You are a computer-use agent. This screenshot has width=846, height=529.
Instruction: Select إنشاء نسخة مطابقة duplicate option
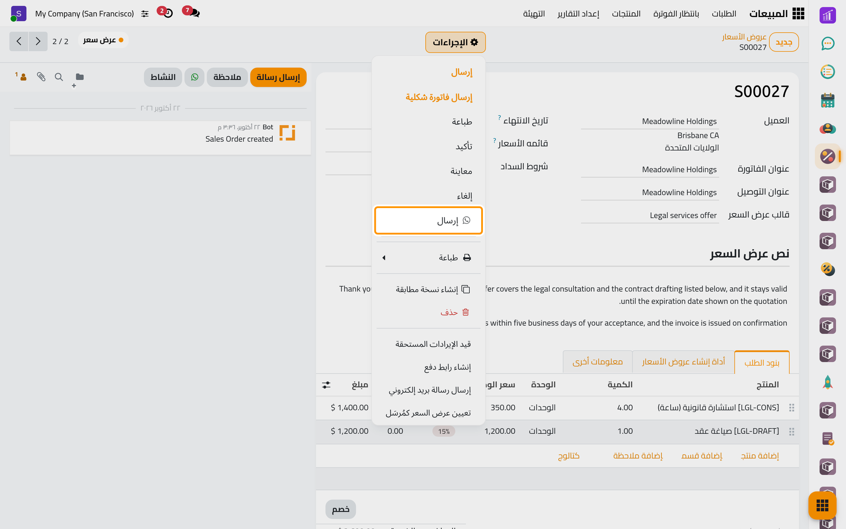pyautogui.click(x=428, y=289)
